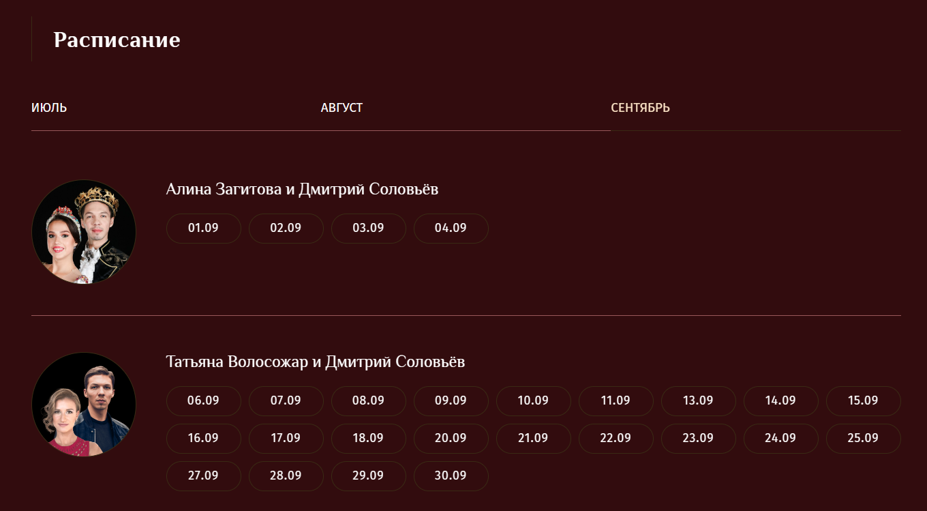Click the 20.09 date button
The image size is (927, 511).
pos(451,438)
